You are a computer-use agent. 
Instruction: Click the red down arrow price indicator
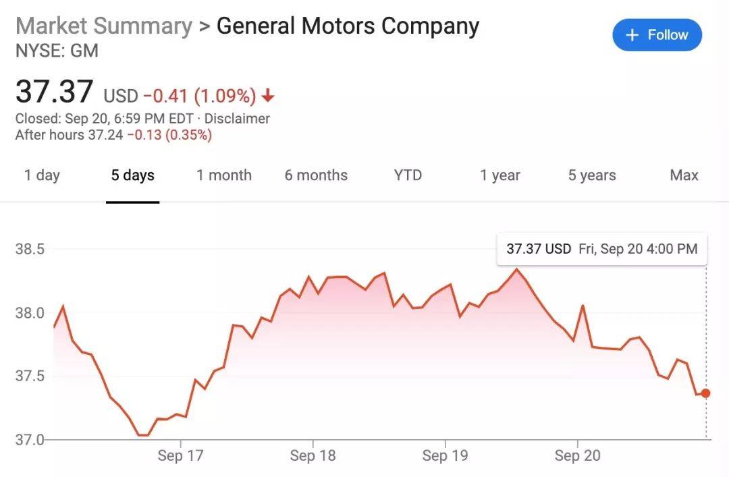click(x=268, y=96)
